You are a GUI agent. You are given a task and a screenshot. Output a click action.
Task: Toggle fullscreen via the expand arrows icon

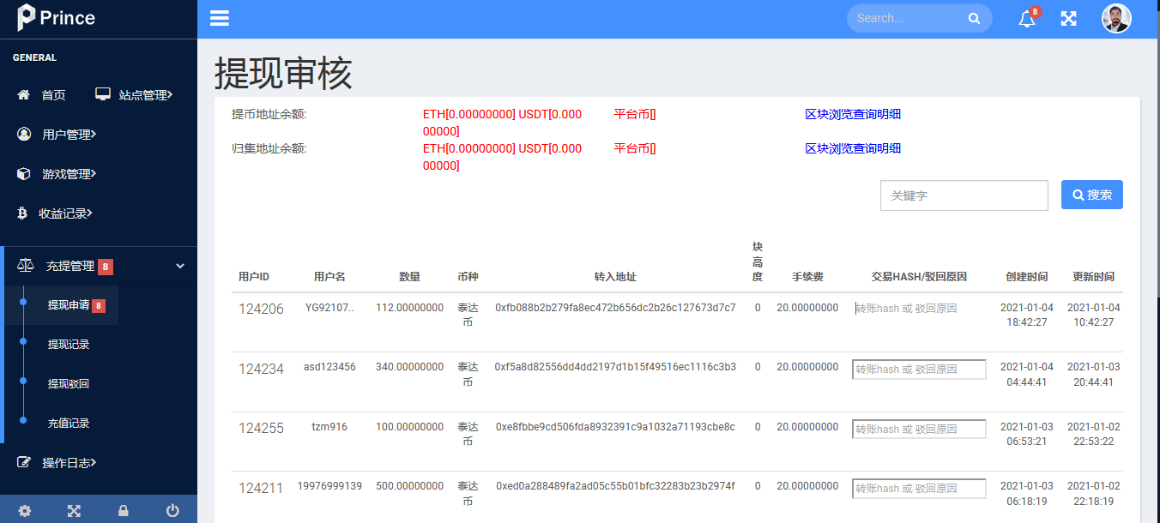tap(1068, 17)
